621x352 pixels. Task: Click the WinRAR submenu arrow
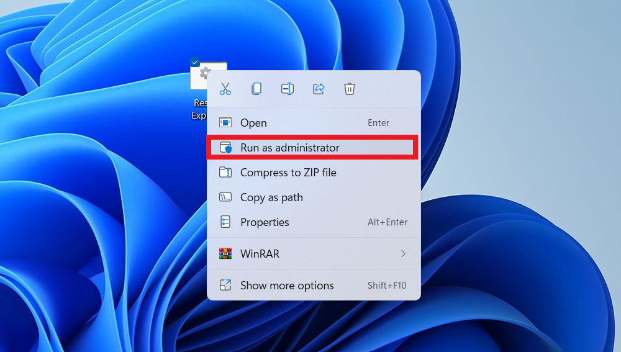click(403, 253)
